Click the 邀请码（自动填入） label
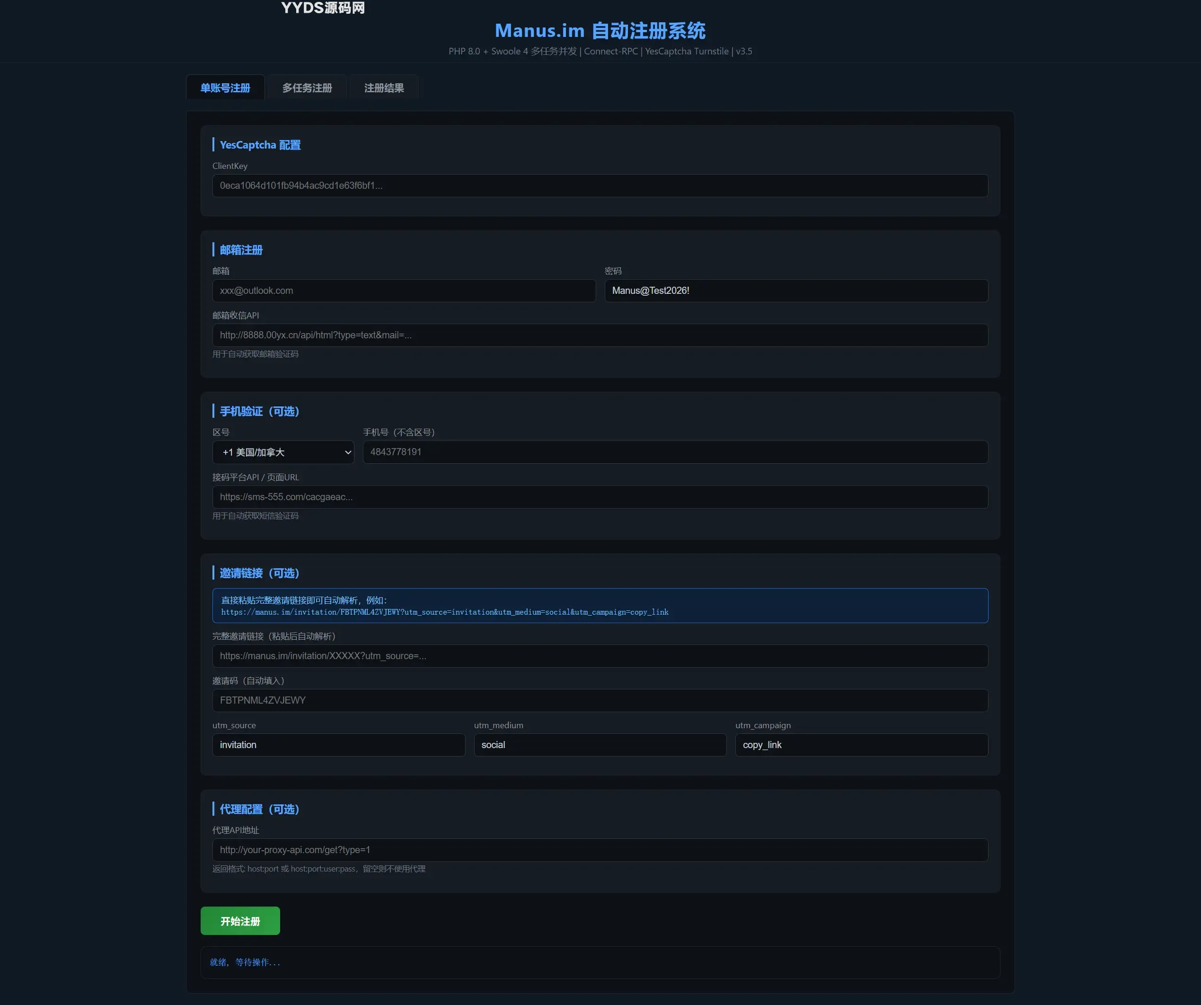 pos(249,681)
